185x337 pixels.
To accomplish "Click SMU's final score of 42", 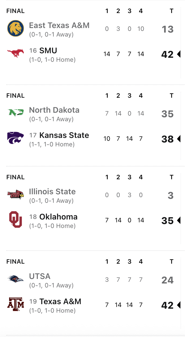I will pyautogui.click(x=167, y=54).
